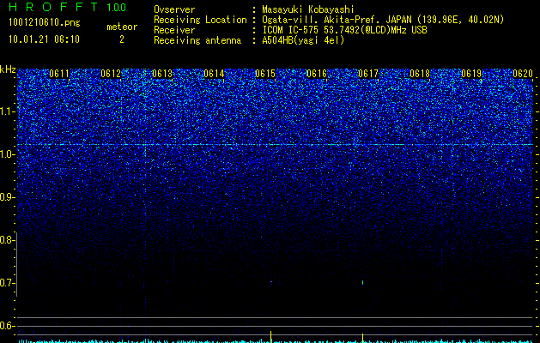Click the 0615 time marker
540x343 pixels.
[x=265, y=74]
